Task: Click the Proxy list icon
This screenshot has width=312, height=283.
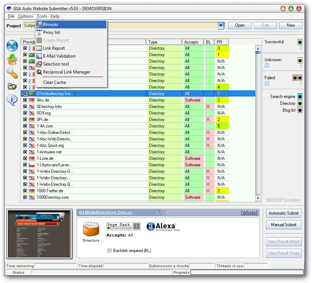Action: coord(39,32)
